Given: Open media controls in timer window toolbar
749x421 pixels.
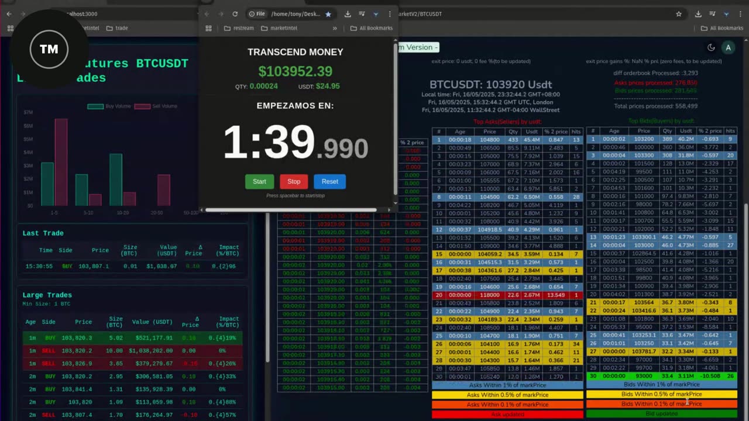Looking at the screenshot, I should pyautogui.click(x=362, y=14).
